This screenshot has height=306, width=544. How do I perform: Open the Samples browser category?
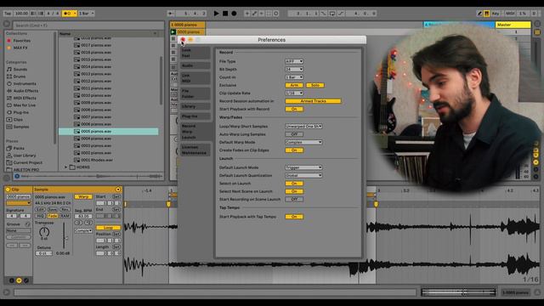[20, 127]
